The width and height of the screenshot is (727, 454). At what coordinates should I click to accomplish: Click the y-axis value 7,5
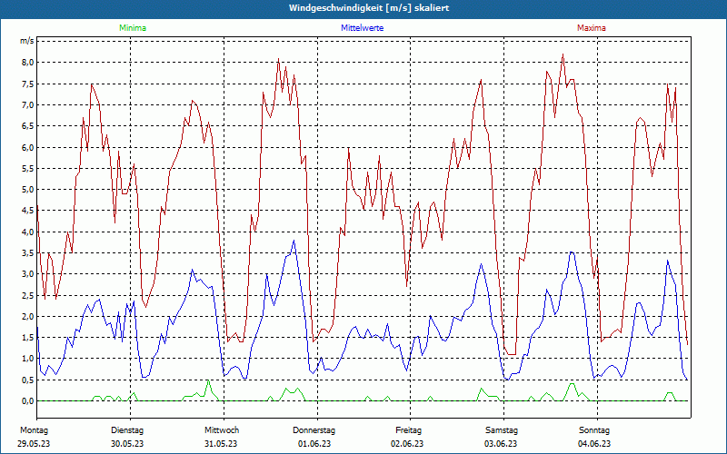27,84
